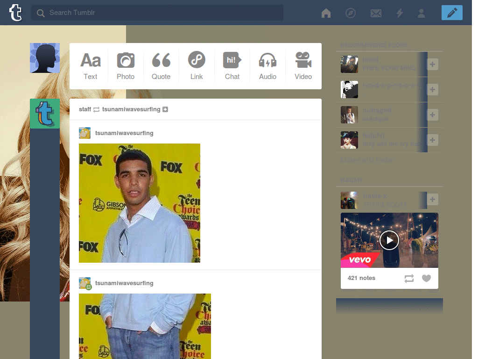
Task: Create a new Text post
Action: pos(90,66)
